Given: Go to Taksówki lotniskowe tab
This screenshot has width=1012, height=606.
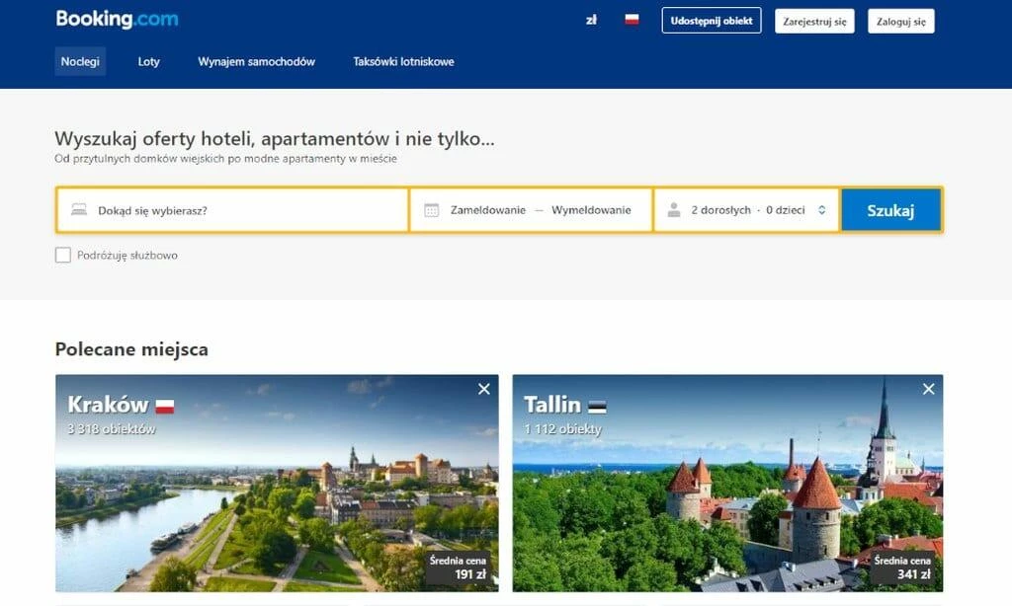Looking at the screenshot, I should [x=403, y=61].
